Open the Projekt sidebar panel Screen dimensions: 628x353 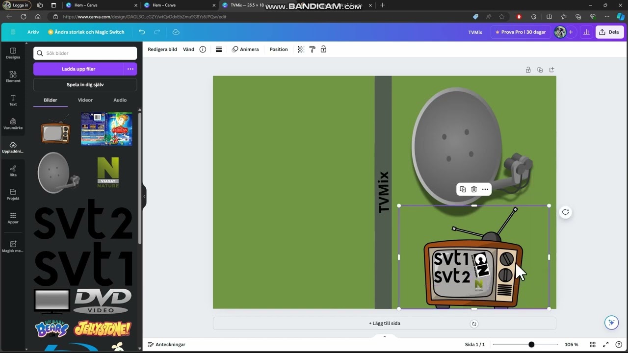point(13,195)
